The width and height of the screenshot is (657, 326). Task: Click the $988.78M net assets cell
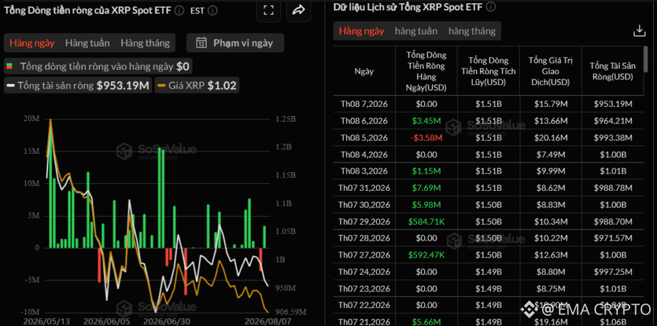(612, 188)
